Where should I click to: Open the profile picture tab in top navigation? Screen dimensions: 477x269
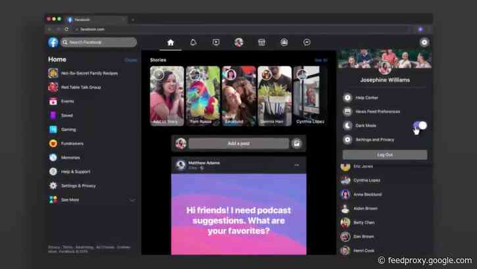tap(239, 43)
